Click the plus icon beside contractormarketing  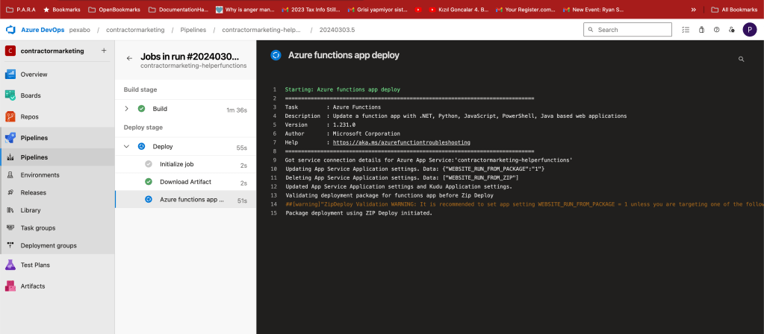click(104, 51)
